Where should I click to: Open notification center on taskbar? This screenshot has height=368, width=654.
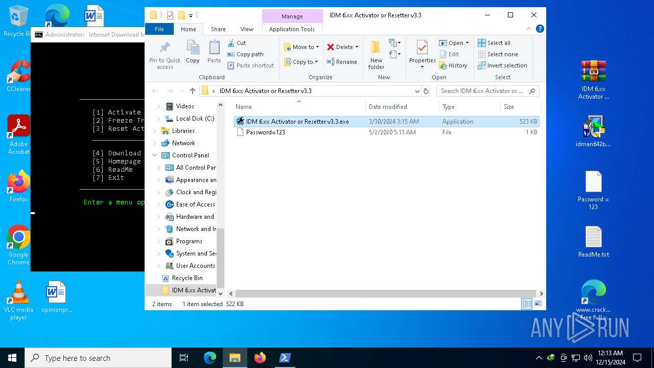point(637,358)
